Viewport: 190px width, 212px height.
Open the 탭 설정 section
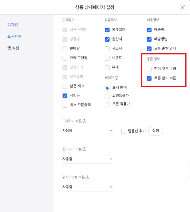pyautogui.click(x=13, y=48)
